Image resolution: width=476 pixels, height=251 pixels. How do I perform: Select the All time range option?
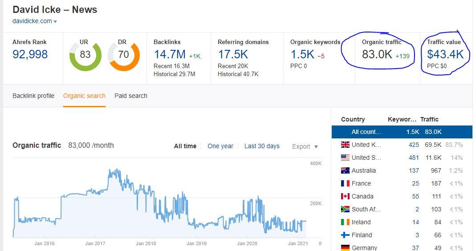pyautogui.click(x=185, y=146)
